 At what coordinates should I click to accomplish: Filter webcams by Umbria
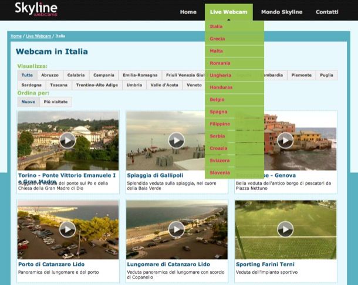coord(134,85)
